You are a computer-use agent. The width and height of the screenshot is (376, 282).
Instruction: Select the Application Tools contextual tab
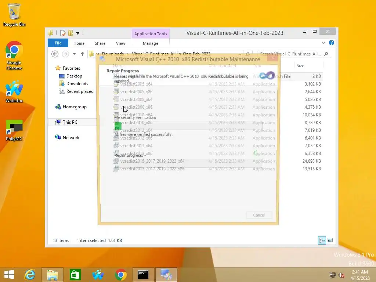(x=151, y=34)
